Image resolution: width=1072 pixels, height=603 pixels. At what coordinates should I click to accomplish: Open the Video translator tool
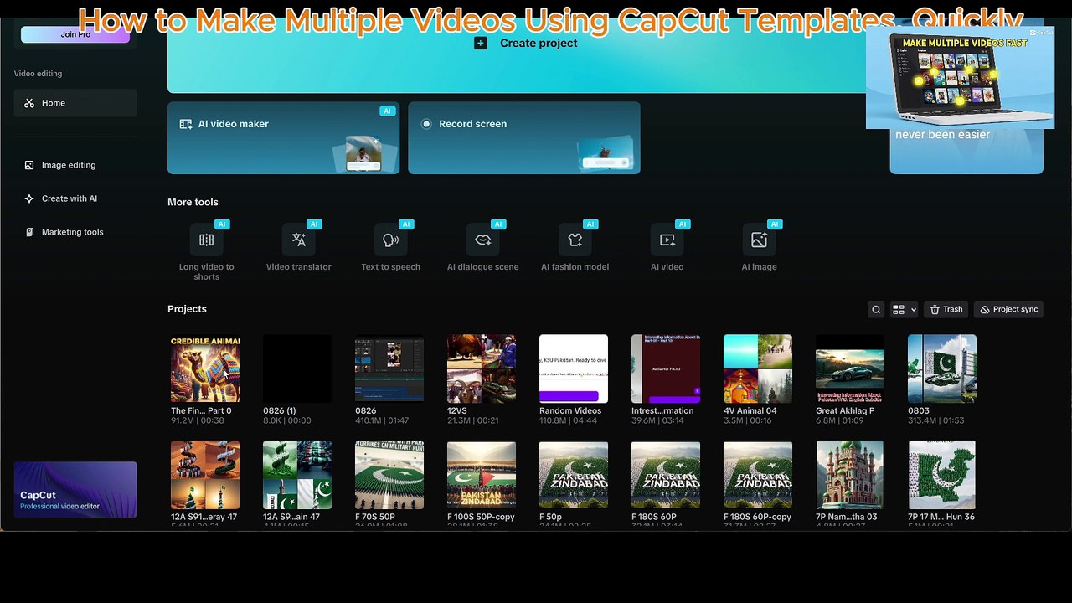(298, 247)
